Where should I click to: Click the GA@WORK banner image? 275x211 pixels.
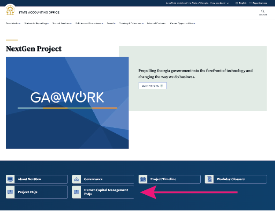[x=67, y=103]
